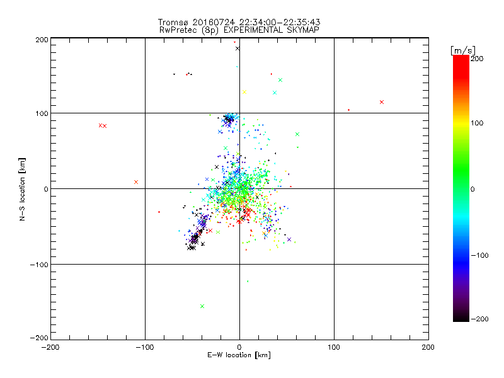Viewport: 504px width, 378px height.
Task: Click the "-200" tick label on E-W axis
Action: click(50, 347)
